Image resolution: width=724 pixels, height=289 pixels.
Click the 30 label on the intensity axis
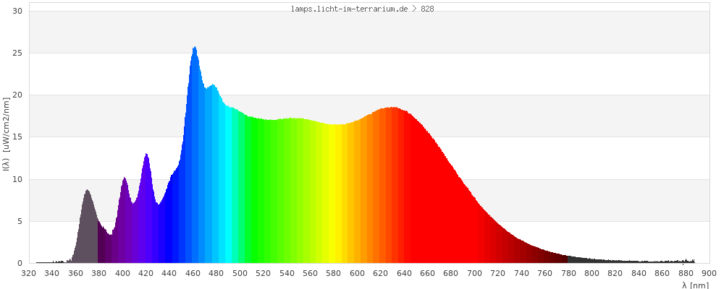pyautogui.click(x=17, y=12)
